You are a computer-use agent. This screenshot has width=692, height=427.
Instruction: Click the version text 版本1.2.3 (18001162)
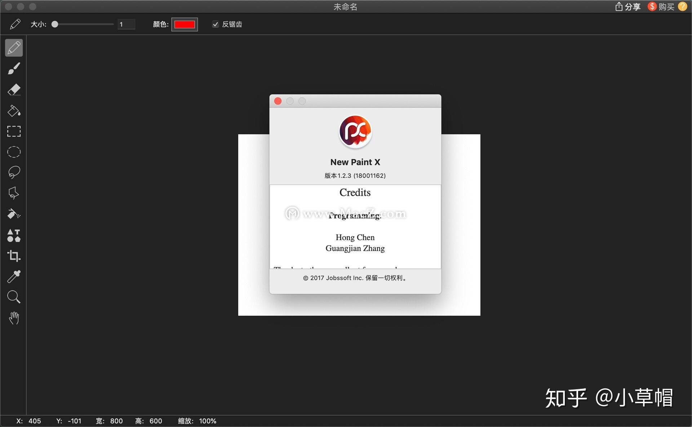355,176
